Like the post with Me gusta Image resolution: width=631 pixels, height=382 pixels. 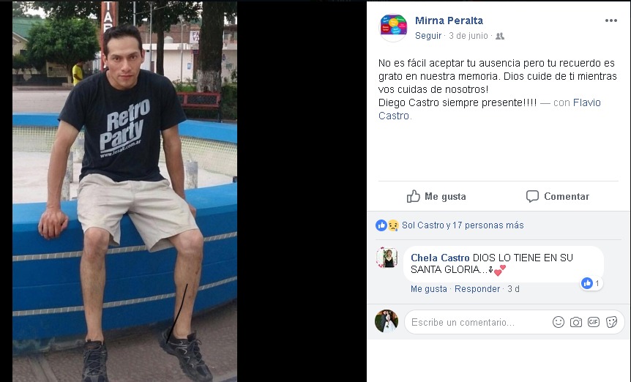point(436,196)
